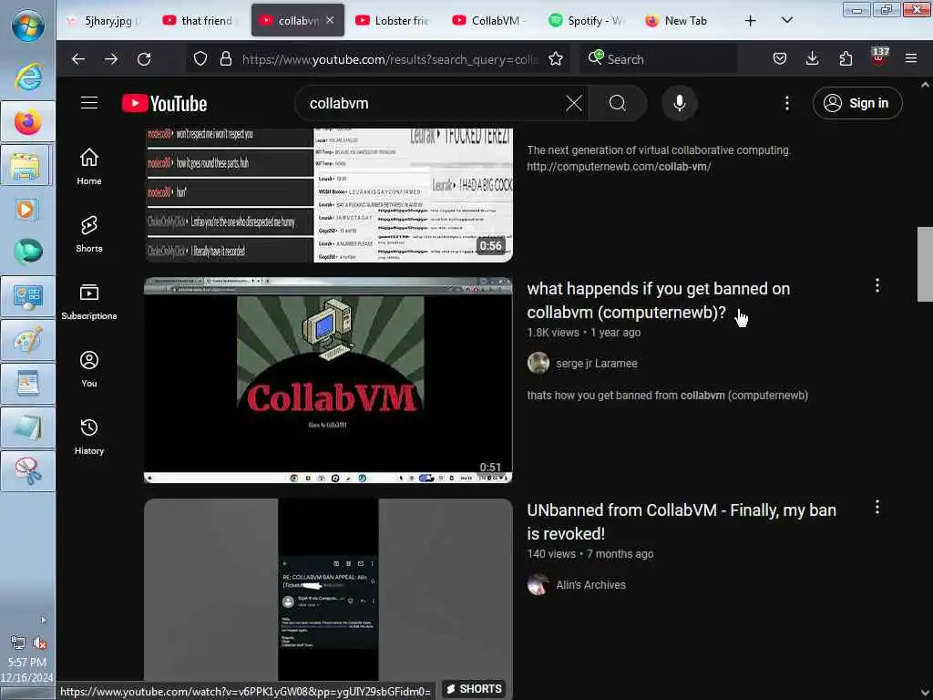Open the Windows Start orb
The image size is (933, 700).
27,26
